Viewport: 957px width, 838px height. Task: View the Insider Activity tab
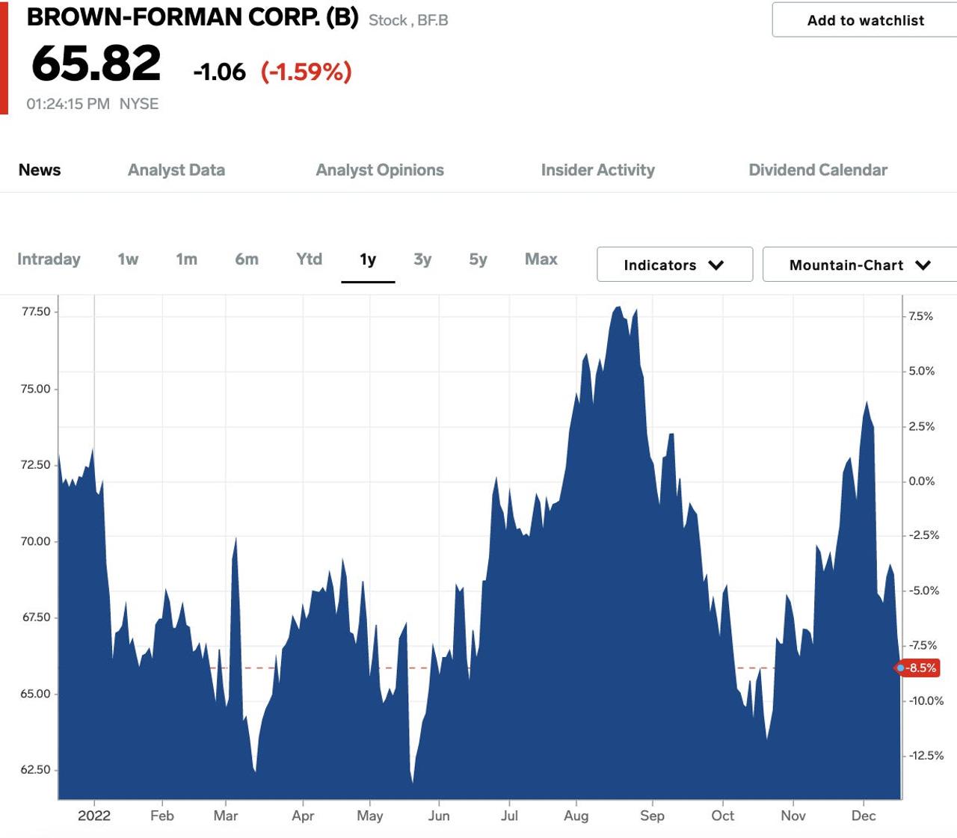point(598,170)
